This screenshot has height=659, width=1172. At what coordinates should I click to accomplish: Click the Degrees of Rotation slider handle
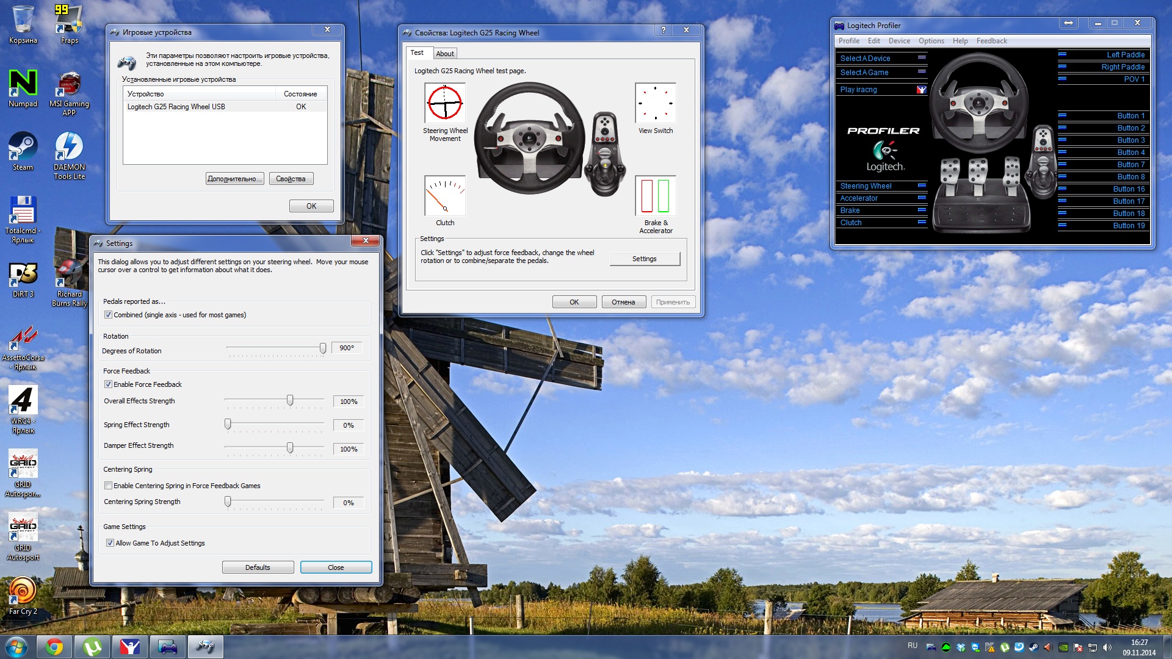pyautogui.click(x=323, y=348)
